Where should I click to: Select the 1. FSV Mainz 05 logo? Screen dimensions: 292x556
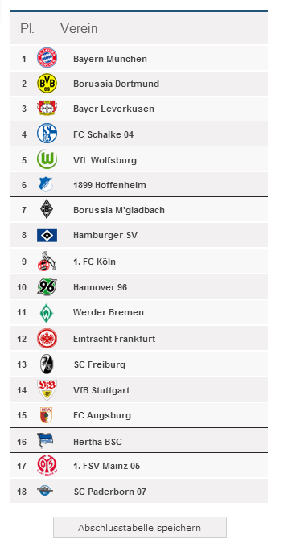(47, 466)
